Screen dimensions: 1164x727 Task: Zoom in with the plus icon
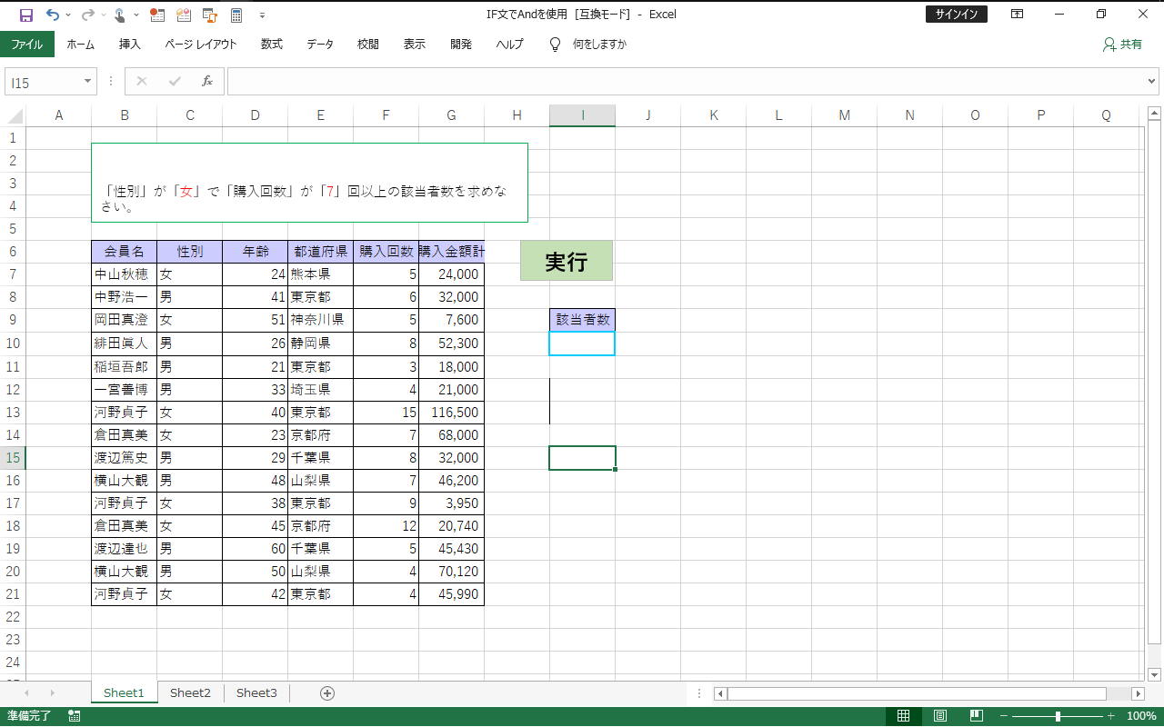coord(1110,716)
